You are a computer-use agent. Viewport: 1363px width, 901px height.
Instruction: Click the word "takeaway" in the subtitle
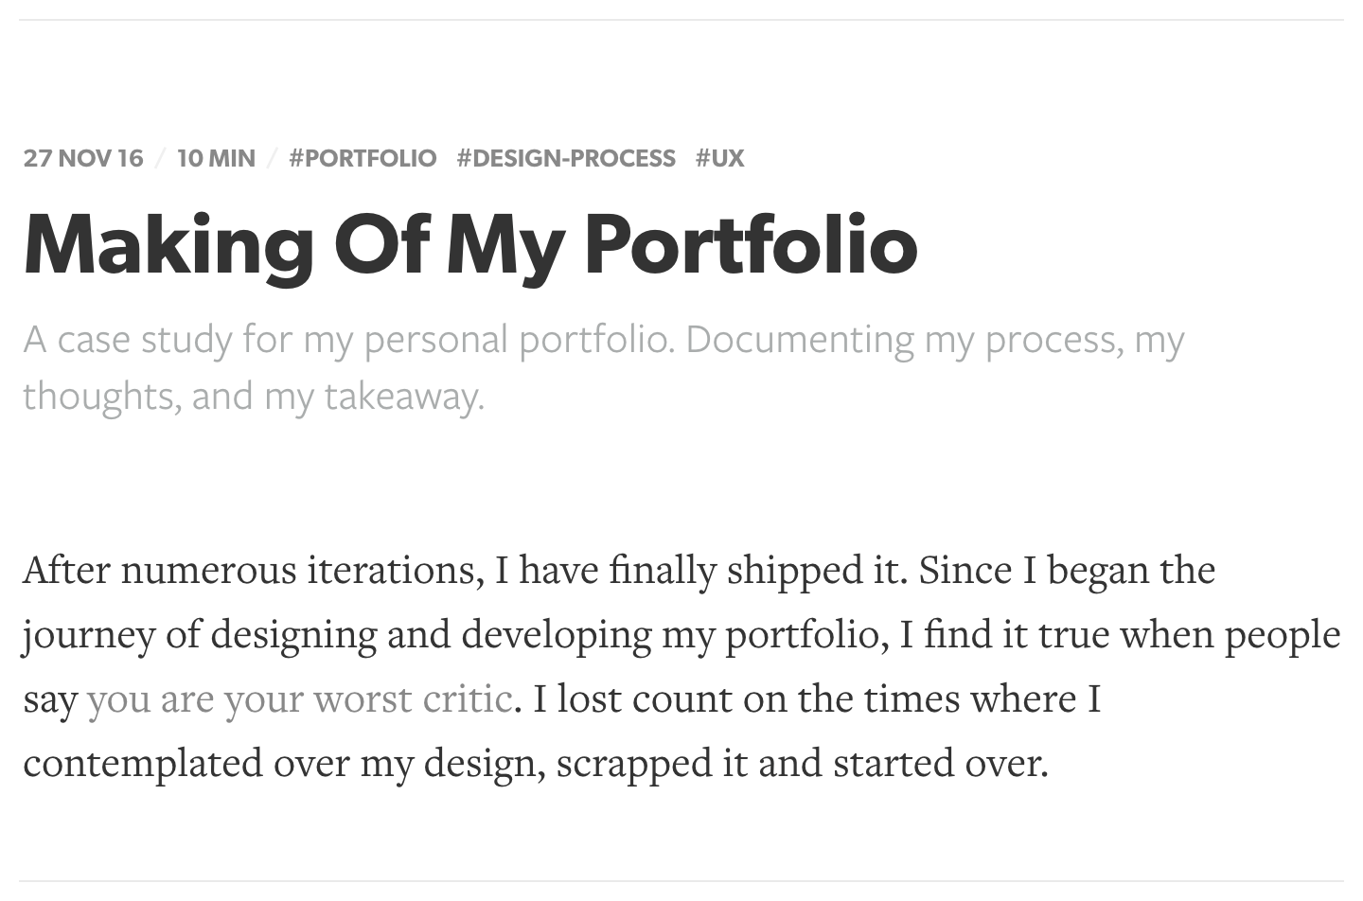coord(400,396)
